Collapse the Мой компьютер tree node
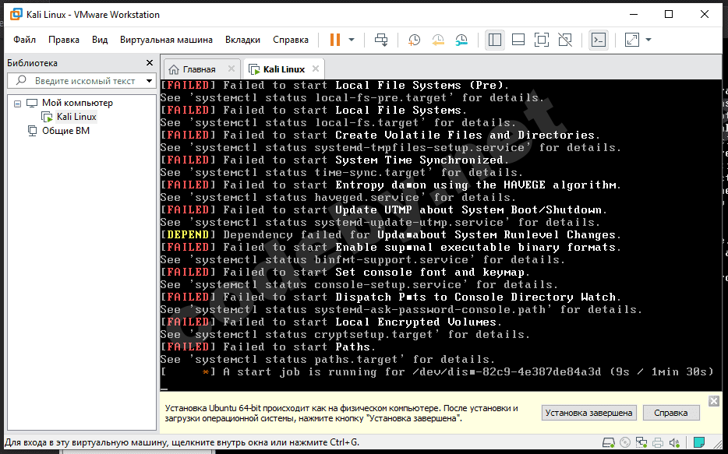 click(x=18, y=104)
